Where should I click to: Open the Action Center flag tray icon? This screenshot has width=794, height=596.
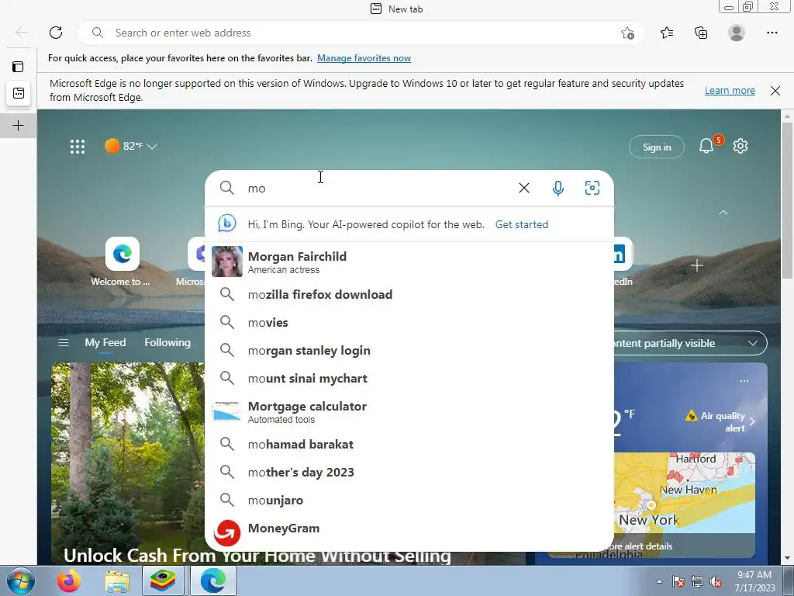(x=678, y=582)
